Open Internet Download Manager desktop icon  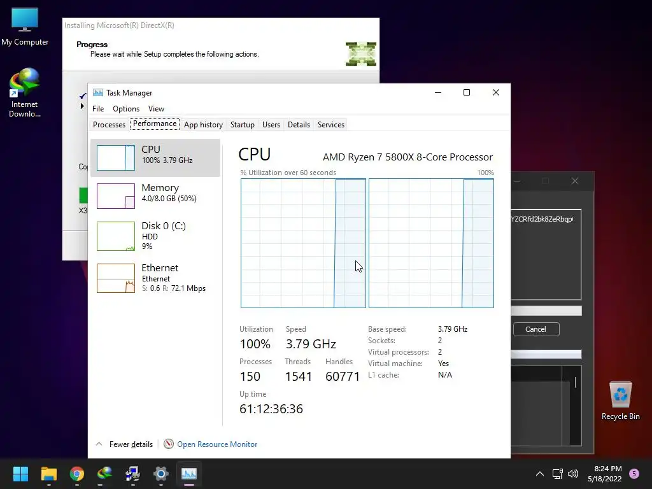(25, 93)
